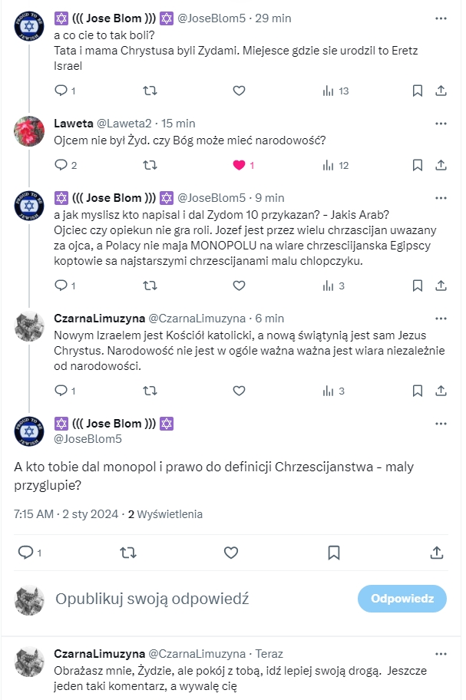
Task: Repost the CzarnaLimuzyna 6 min tweet
Action: [x=151, y=391]
